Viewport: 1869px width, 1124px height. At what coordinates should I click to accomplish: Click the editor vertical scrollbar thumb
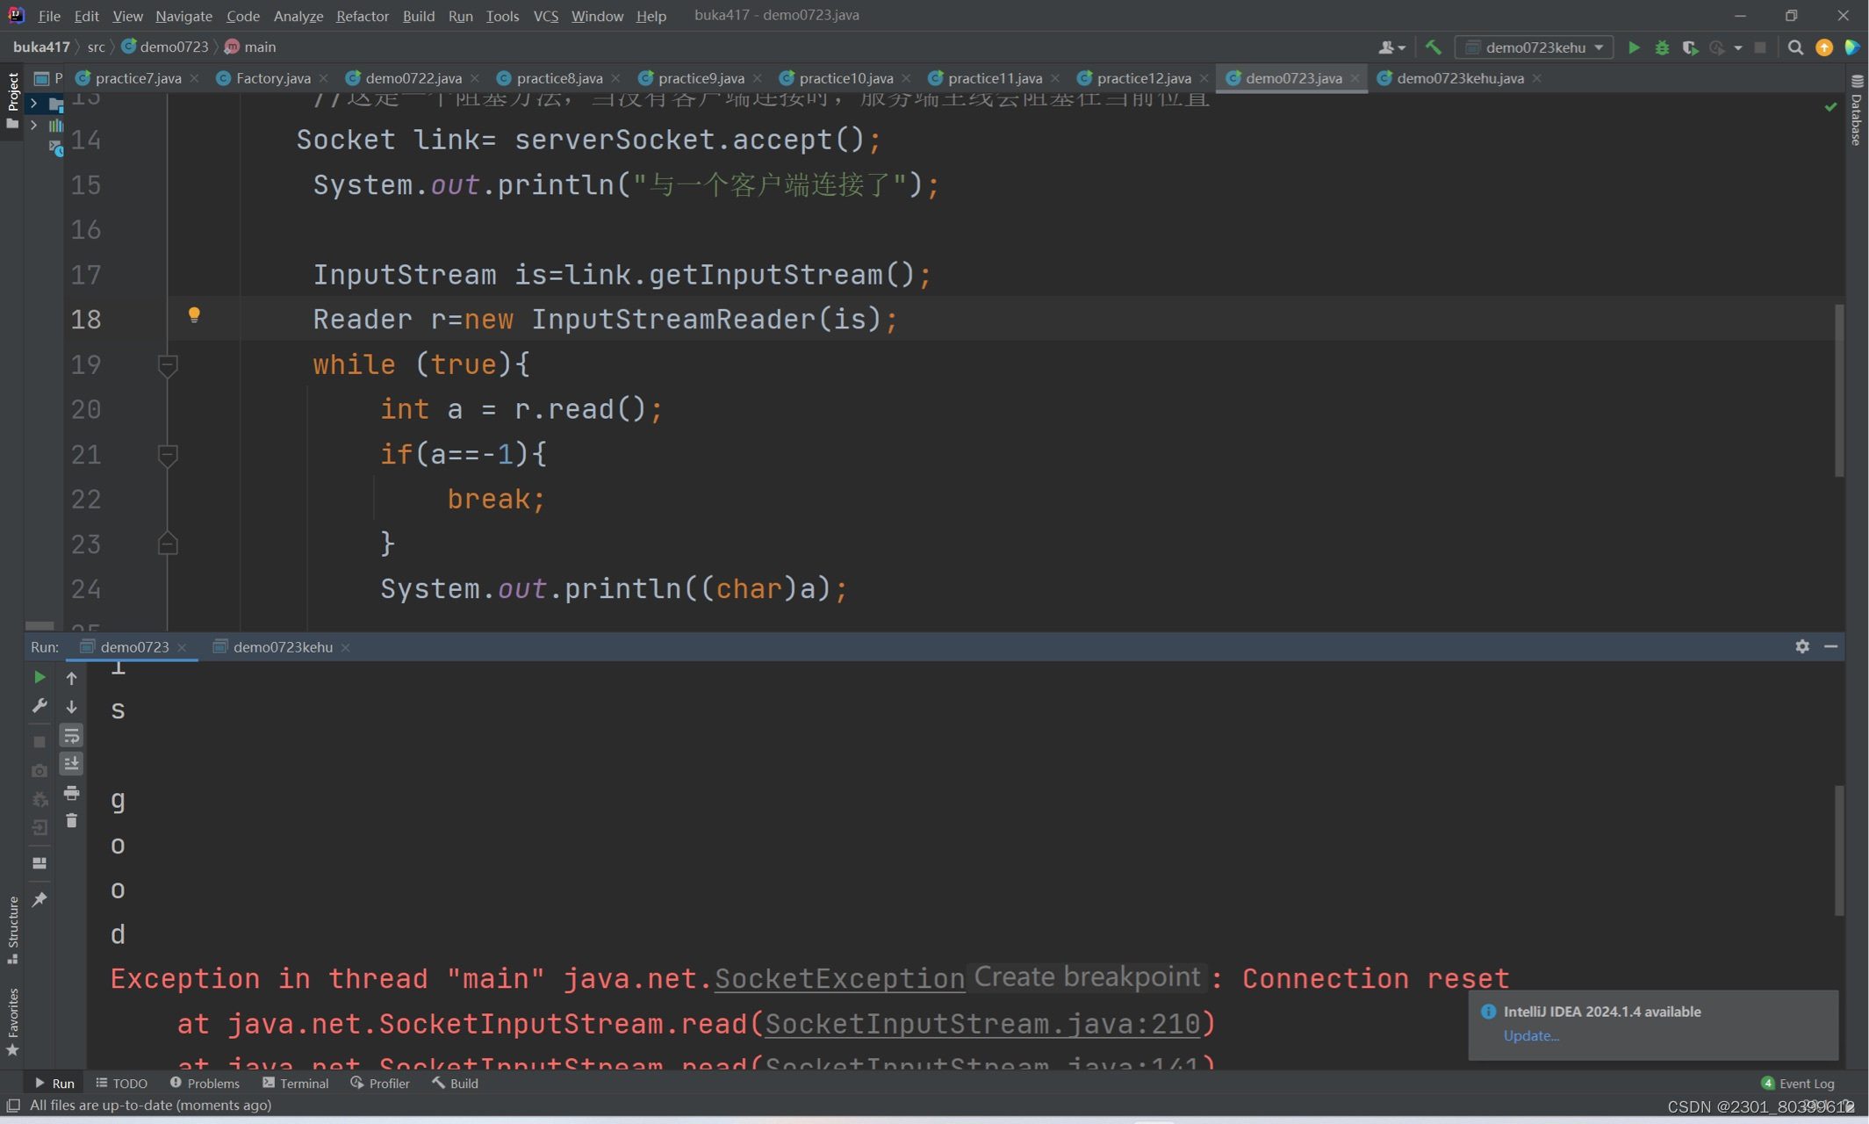[x=1838, y=390]
